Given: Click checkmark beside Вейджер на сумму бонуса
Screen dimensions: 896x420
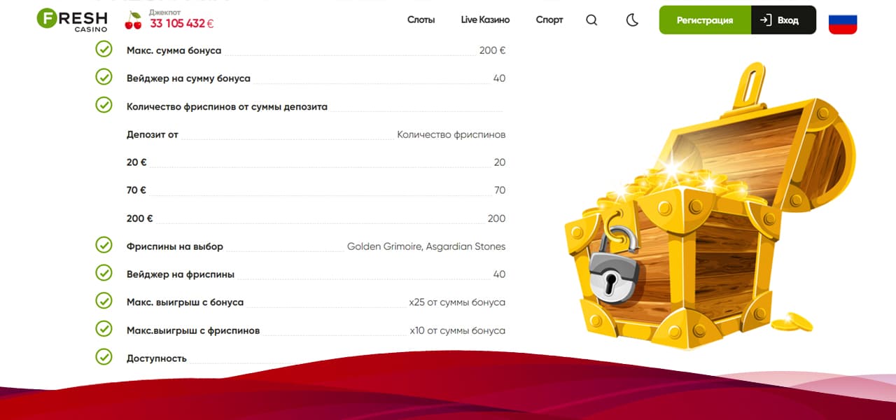Looking at the screenshot, I should (x=104, y=77).
